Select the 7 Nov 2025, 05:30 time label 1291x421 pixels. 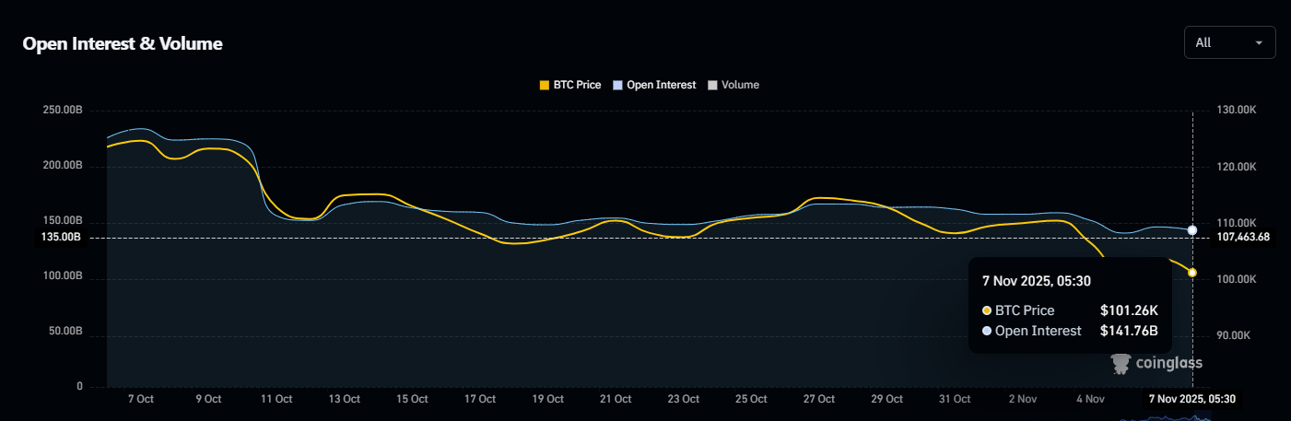[1191, 399]
